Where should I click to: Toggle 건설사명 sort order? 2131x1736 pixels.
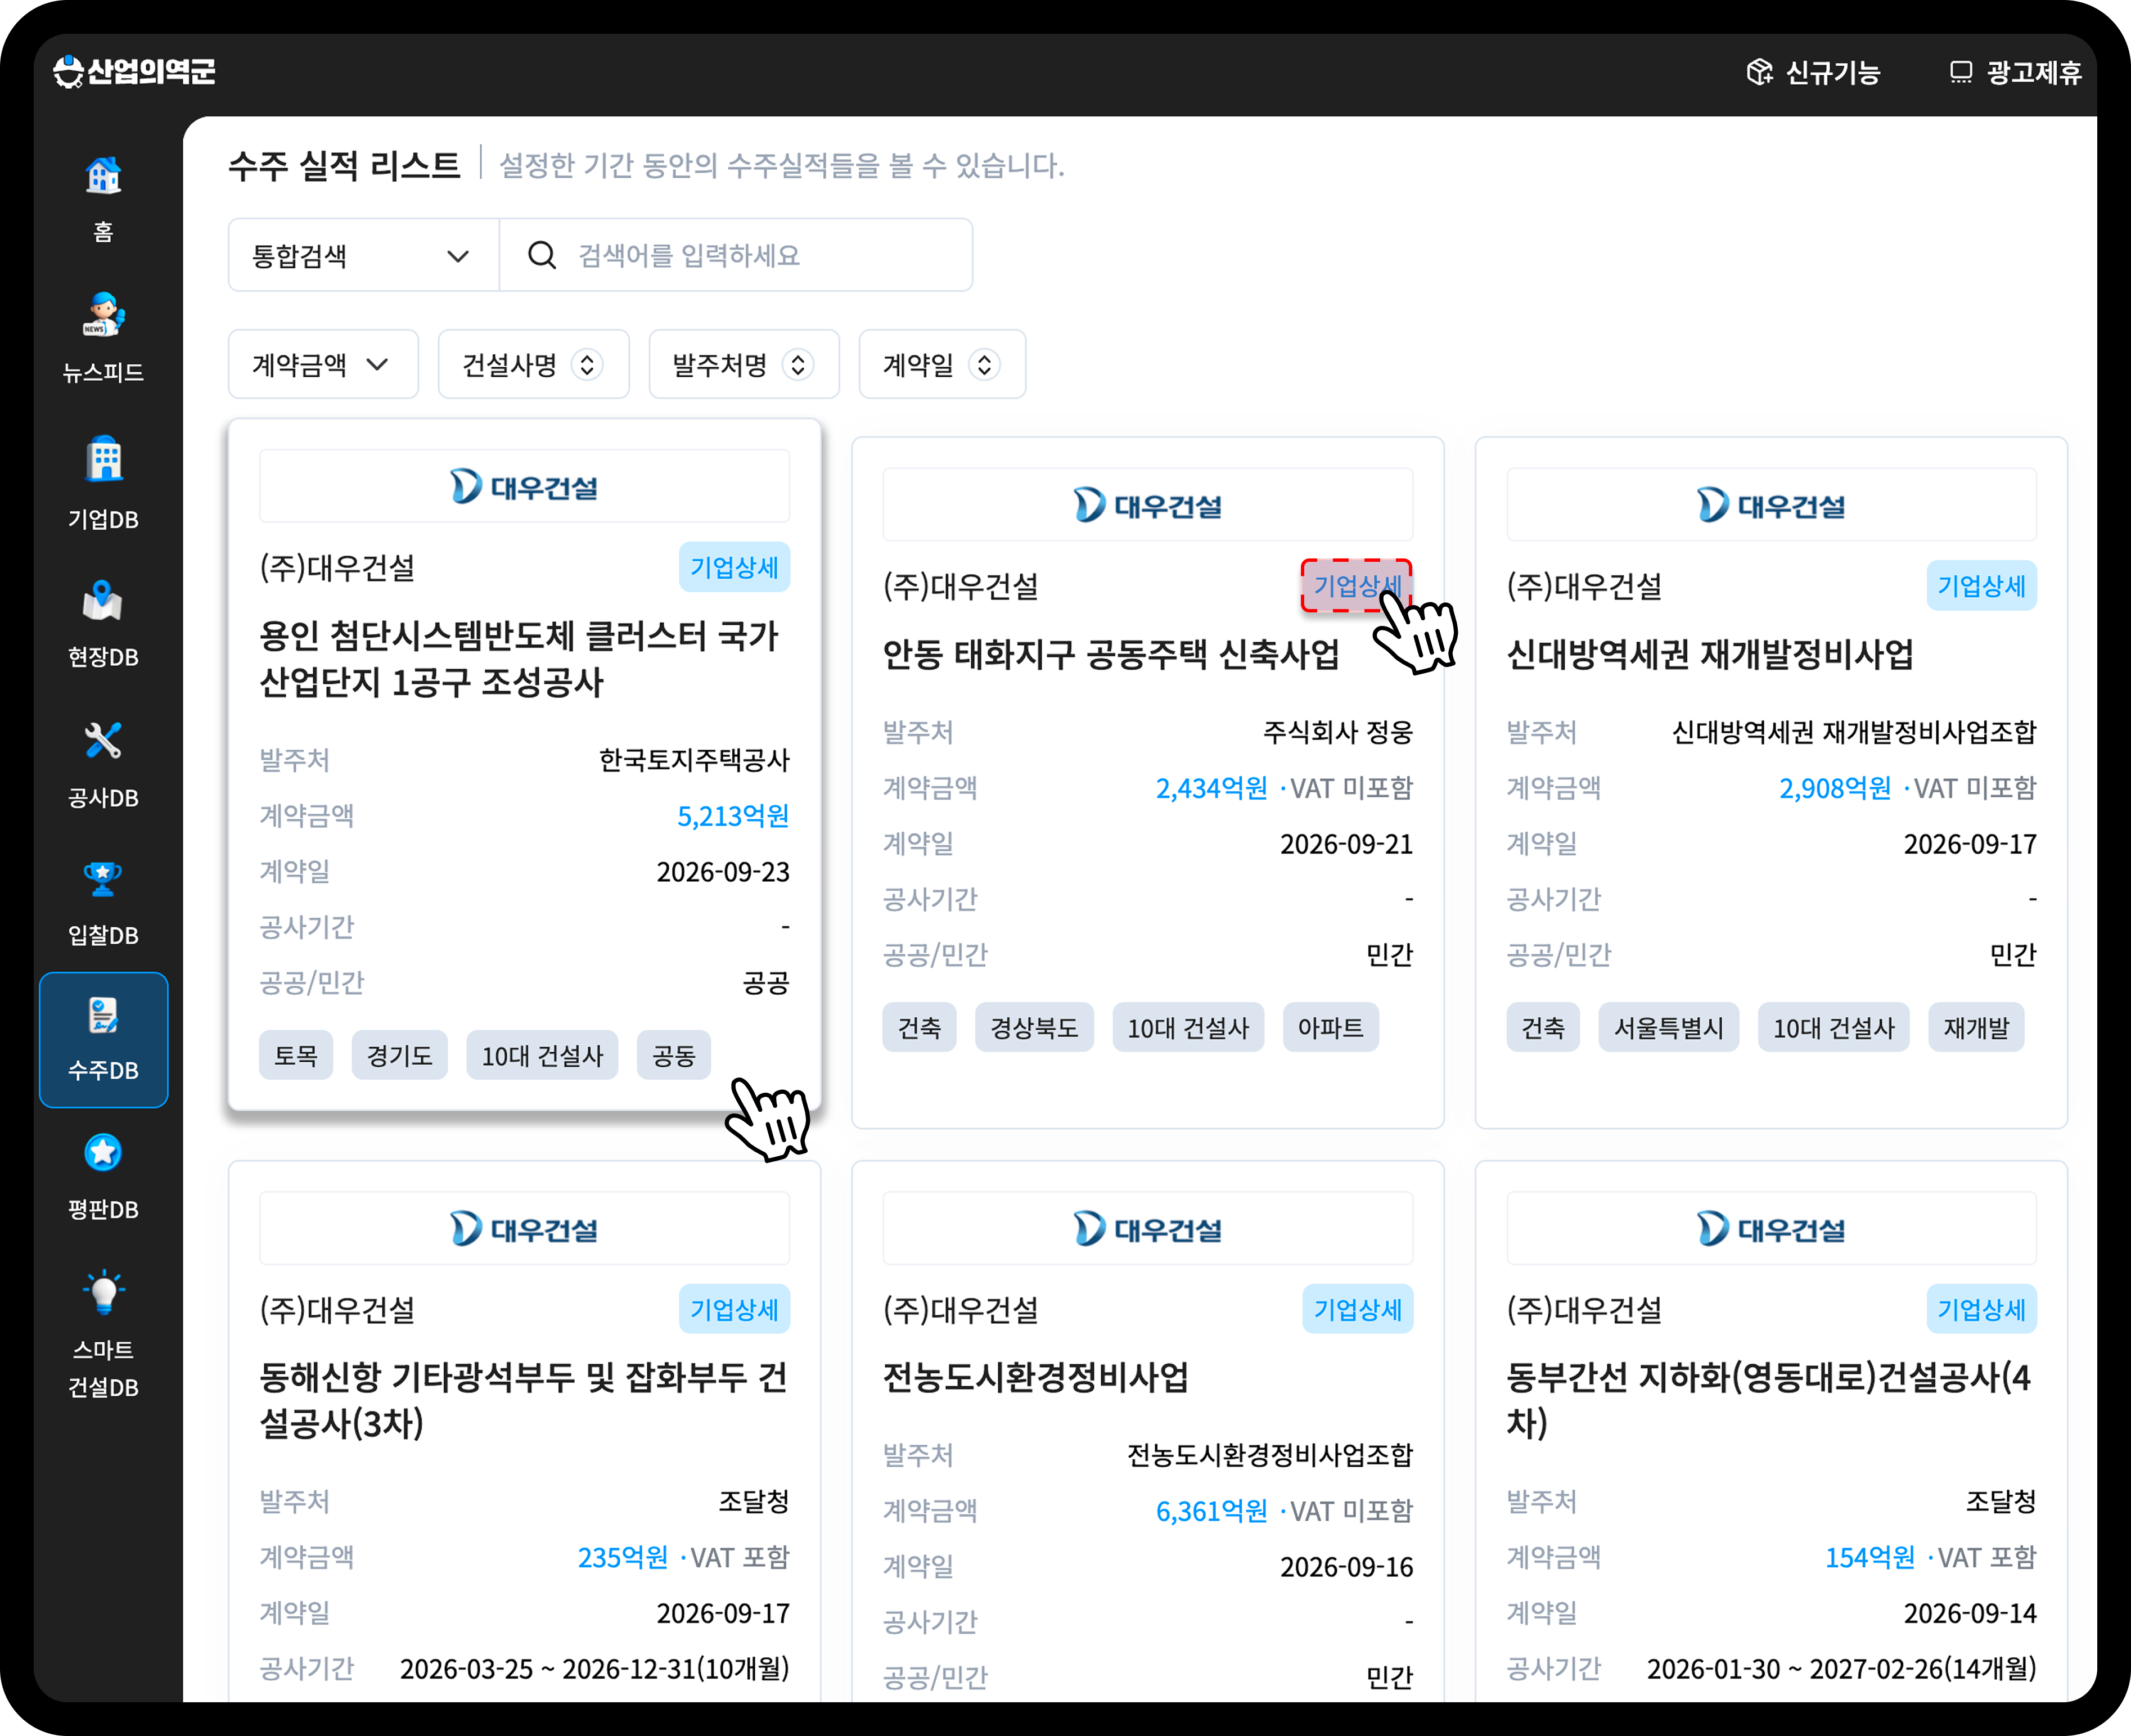click(533, 365)
